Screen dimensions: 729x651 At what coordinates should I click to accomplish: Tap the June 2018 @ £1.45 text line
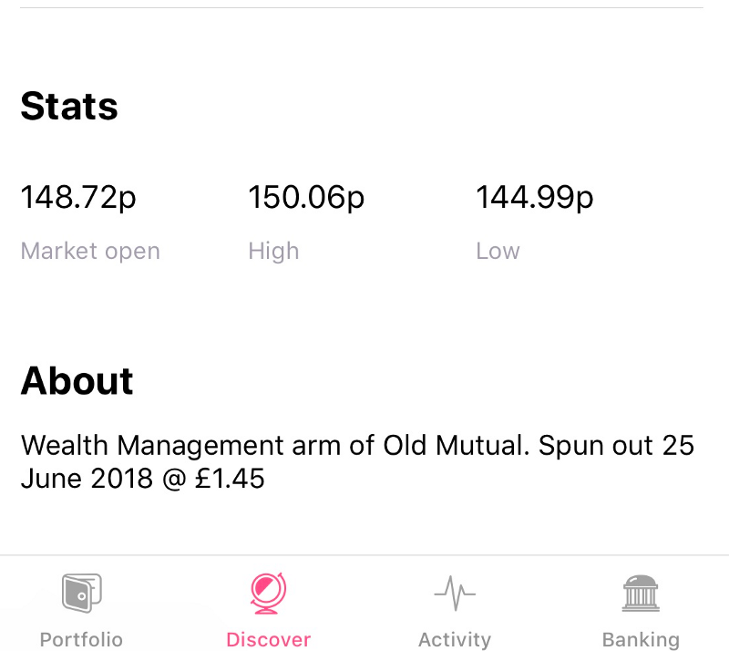[x=143, y=479]
